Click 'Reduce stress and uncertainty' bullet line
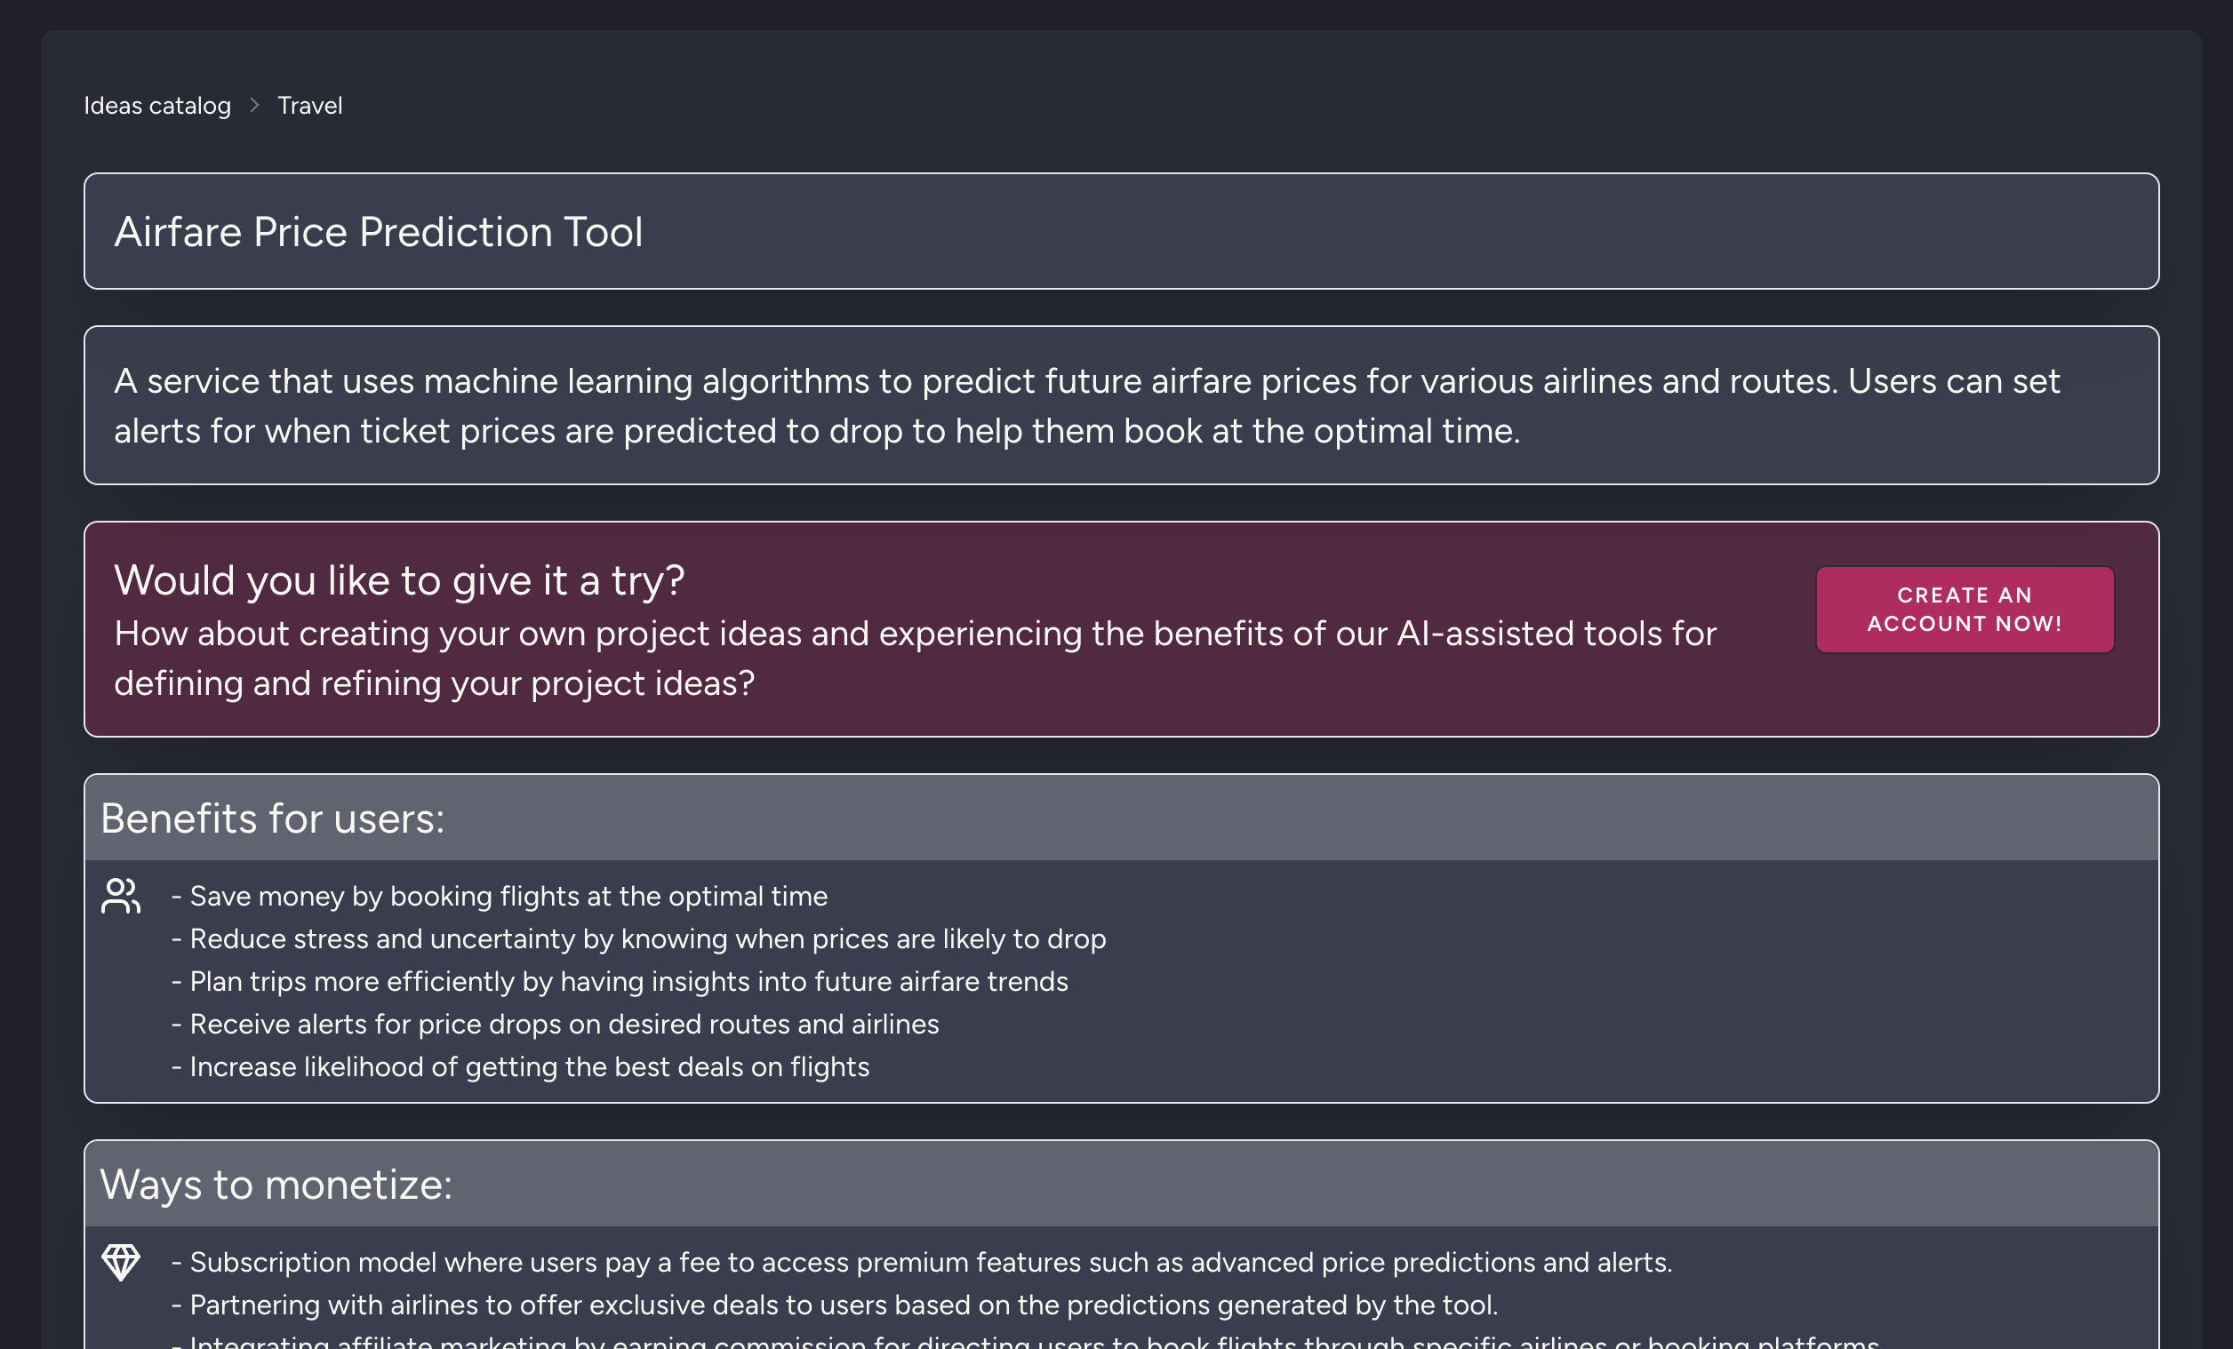This screenshot has width=2233, height=1349. tap(640, 938)
